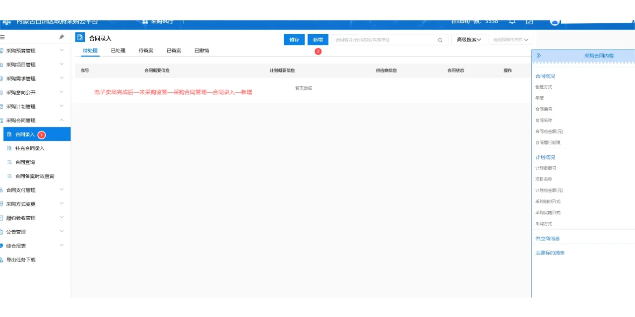Click the 供应商信息 table column header
Screen dimensions: 635x317
[x=386, y=70]
